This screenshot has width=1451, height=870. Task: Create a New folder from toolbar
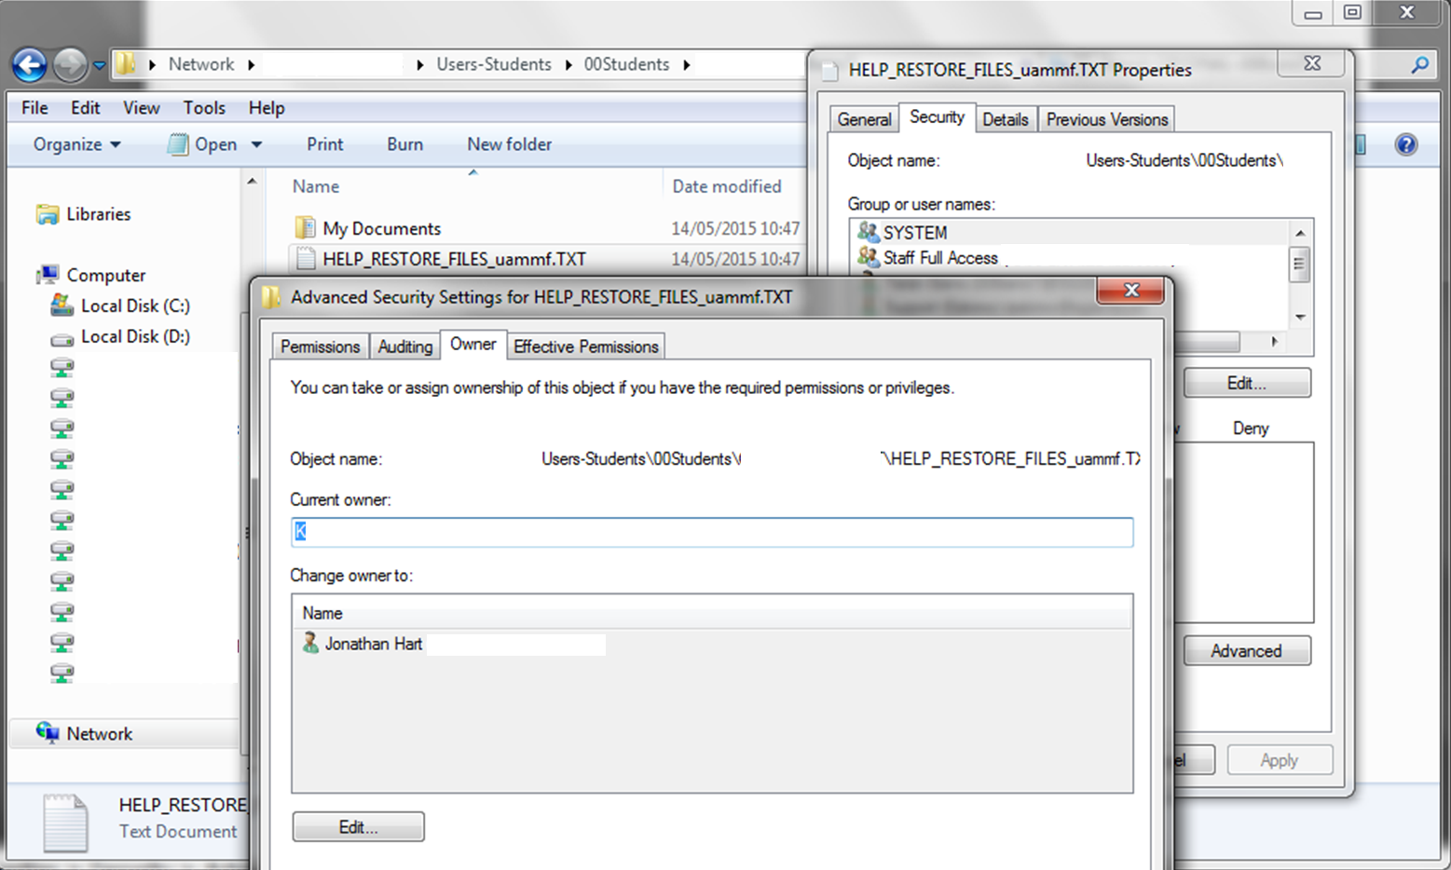[509, 144]
